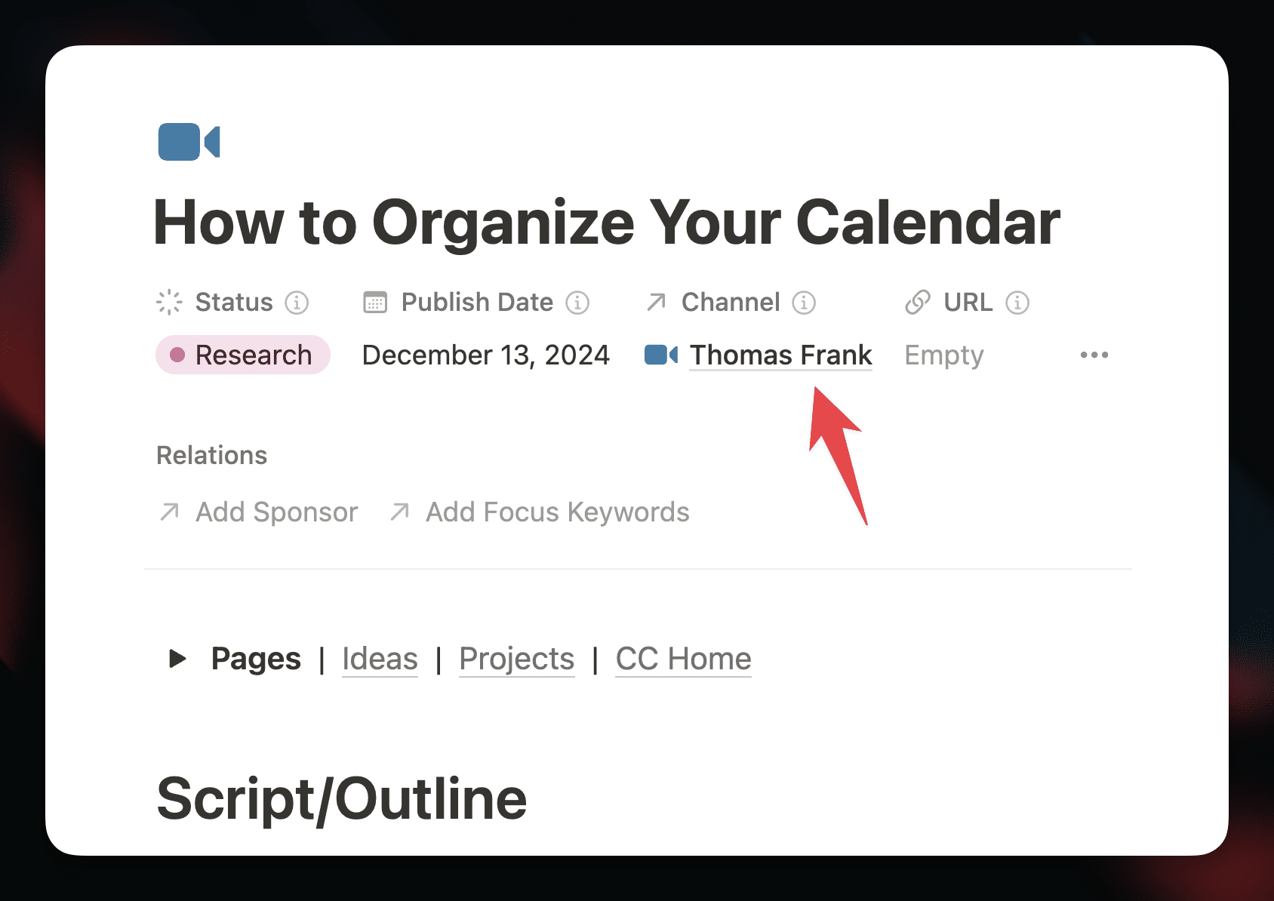Click the Status spinner icon
The width and height of the screenshot is (1274, 901).
[x=169, y=303]
